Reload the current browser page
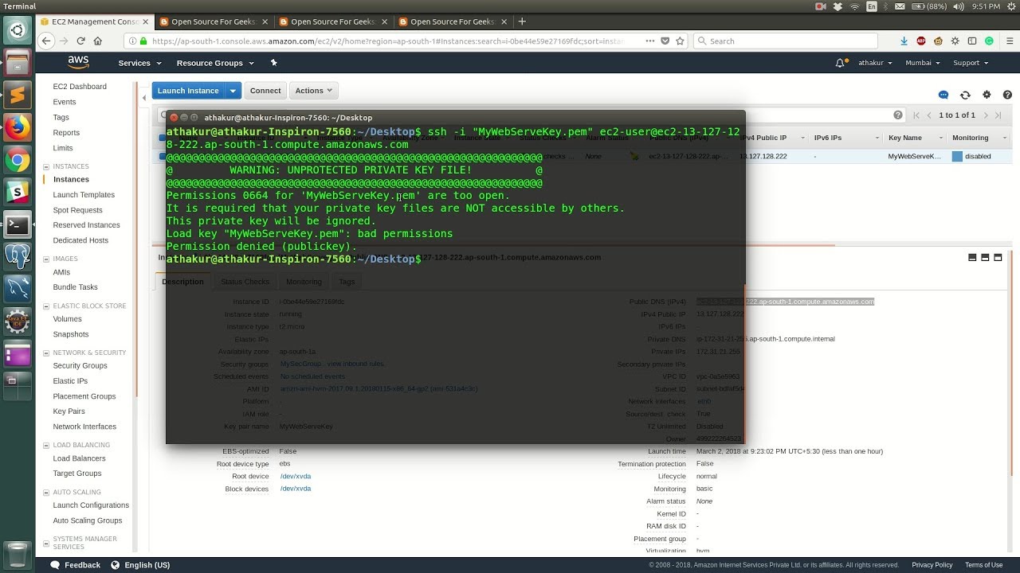1020x573 pixels. 80,41
